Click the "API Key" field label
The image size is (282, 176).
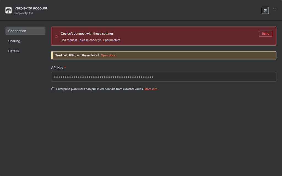57,68
